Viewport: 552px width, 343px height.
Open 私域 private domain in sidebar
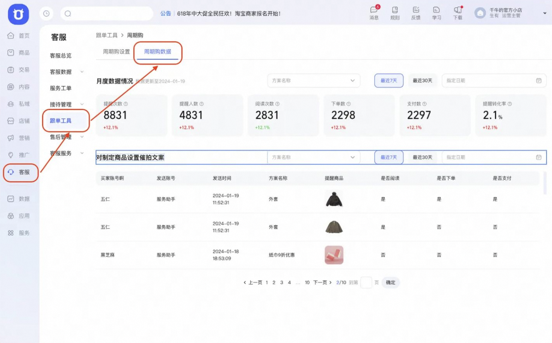click(19, 104)
